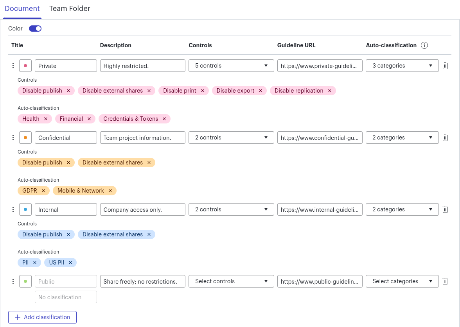This screenshot has width=460, height=327.
Task: Delete the Internal classification with trash icon
Action: click(x=445, y=209)
